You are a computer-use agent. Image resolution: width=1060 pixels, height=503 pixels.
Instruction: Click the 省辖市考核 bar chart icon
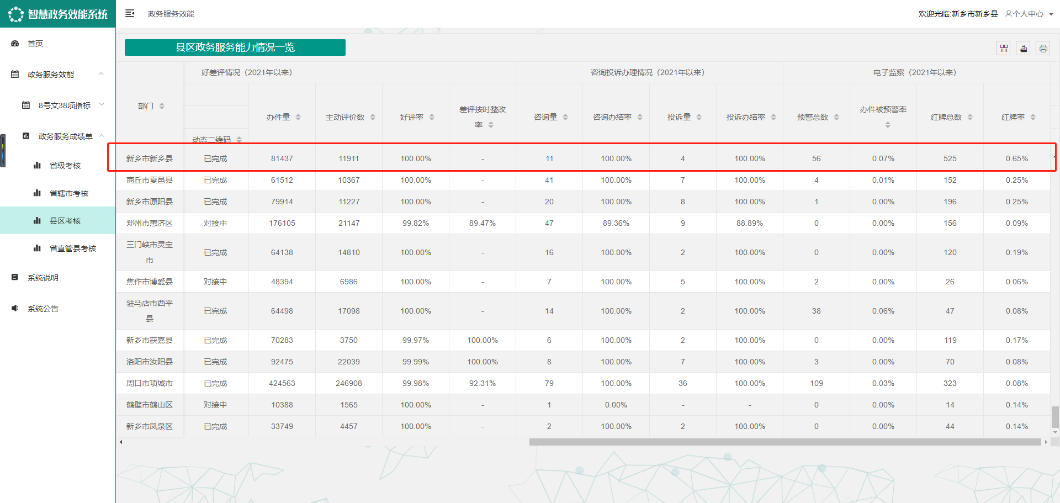(x=37, y=193)
